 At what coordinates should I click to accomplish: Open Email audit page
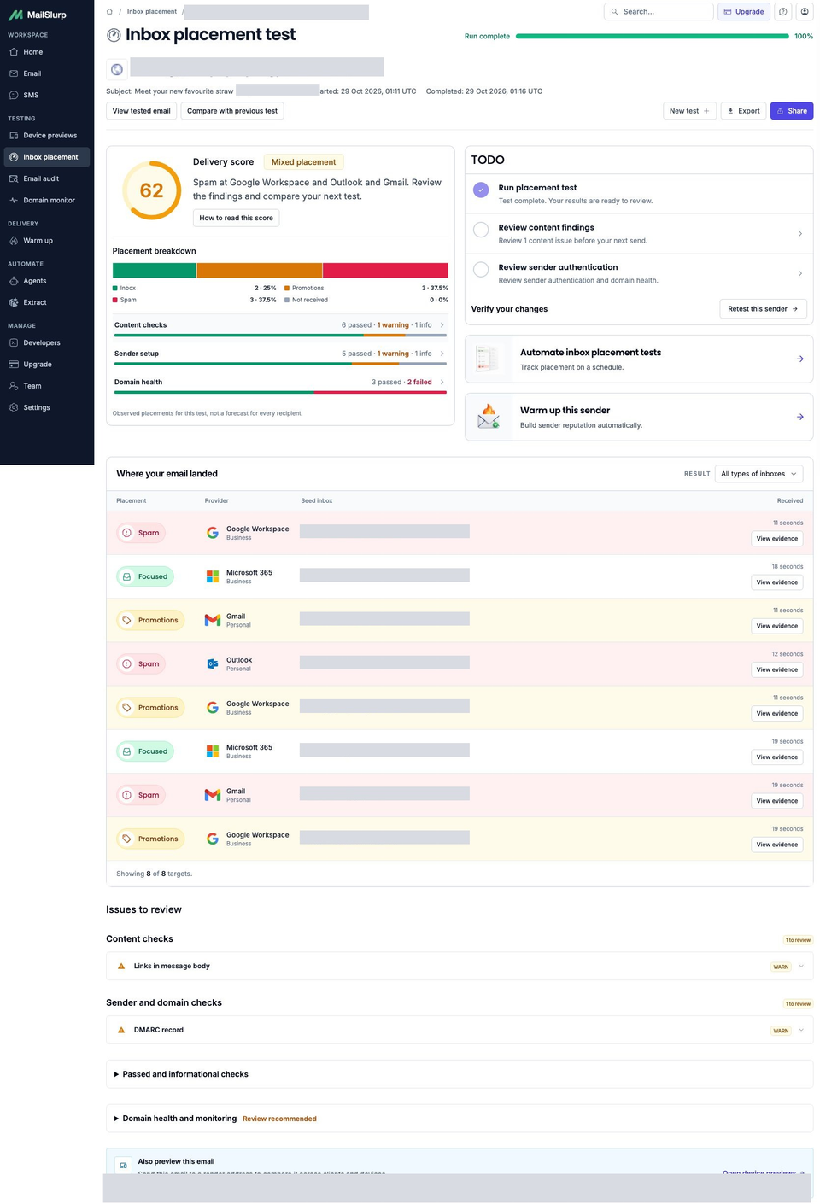click(47, 178)
